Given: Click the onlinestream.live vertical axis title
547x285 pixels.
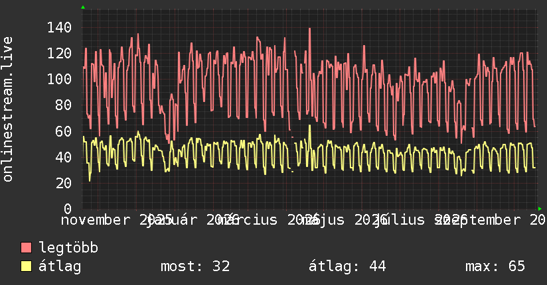Looking at the screenshot, I should pyautogui.click(x=8, y=109).
